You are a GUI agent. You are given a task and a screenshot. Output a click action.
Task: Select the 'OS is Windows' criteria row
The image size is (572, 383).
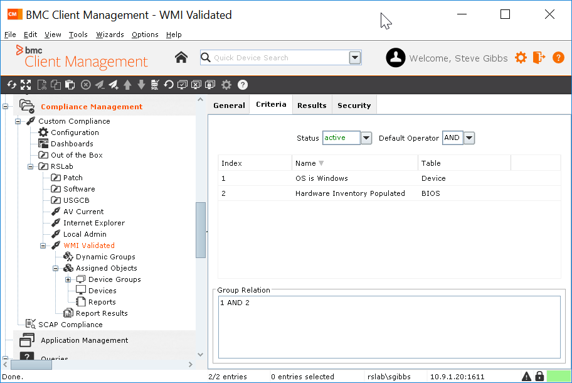pyautogui.click(x=389, y=178)
